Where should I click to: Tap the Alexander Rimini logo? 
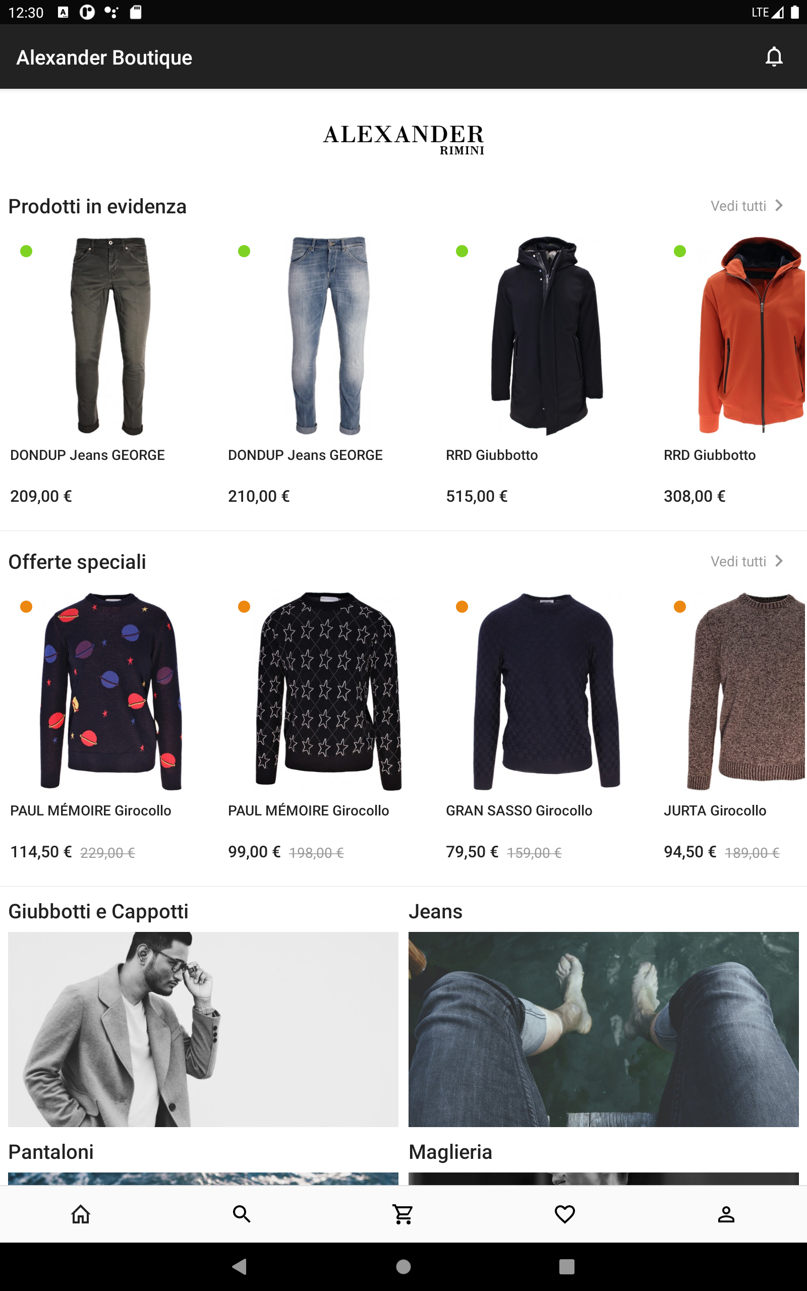[403, 140]
